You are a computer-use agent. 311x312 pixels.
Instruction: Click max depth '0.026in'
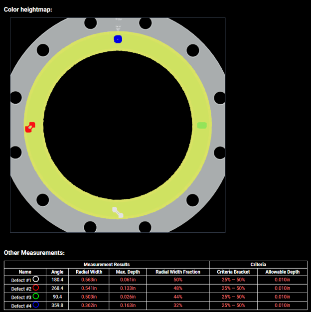[x=128, y=297]
